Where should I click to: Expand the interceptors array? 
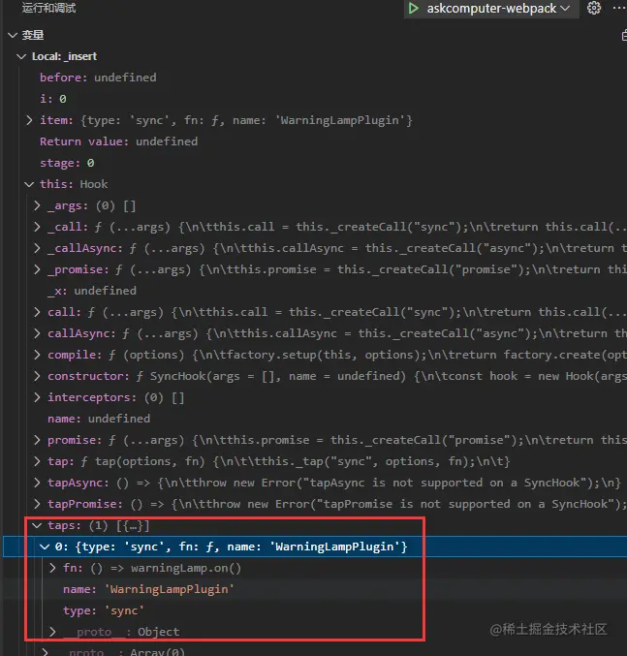(37, 397)
